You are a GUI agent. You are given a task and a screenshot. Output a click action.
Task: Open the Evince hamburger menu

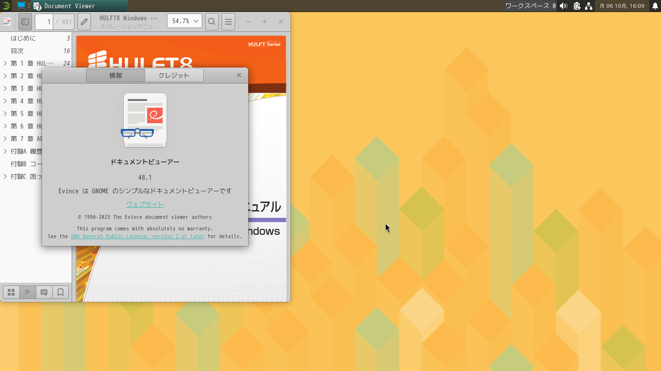228,21
